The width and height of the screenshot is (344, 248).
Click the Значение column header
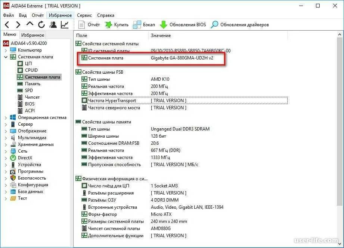click(x=218, y=36)
